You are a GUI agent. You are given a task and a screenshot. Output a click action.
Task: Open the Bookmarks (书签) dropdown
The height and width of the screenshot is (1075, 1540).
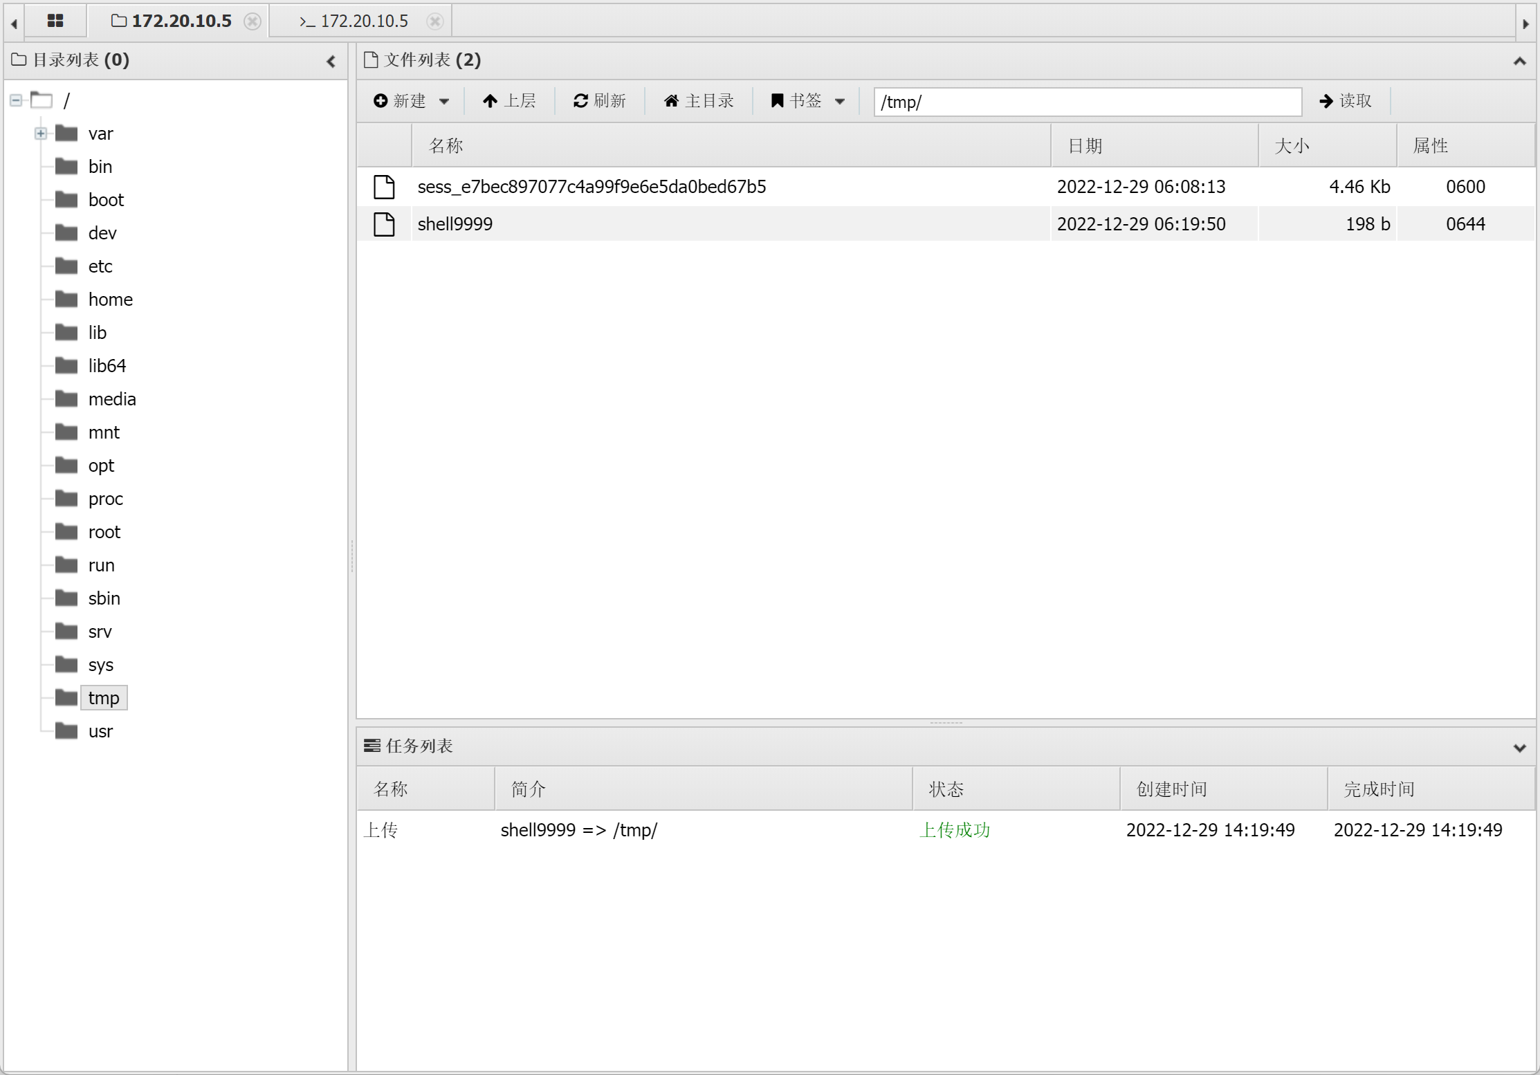807,101
